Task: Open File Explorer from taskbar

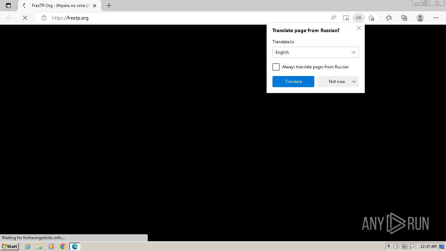Action: [x=39, y=246]
